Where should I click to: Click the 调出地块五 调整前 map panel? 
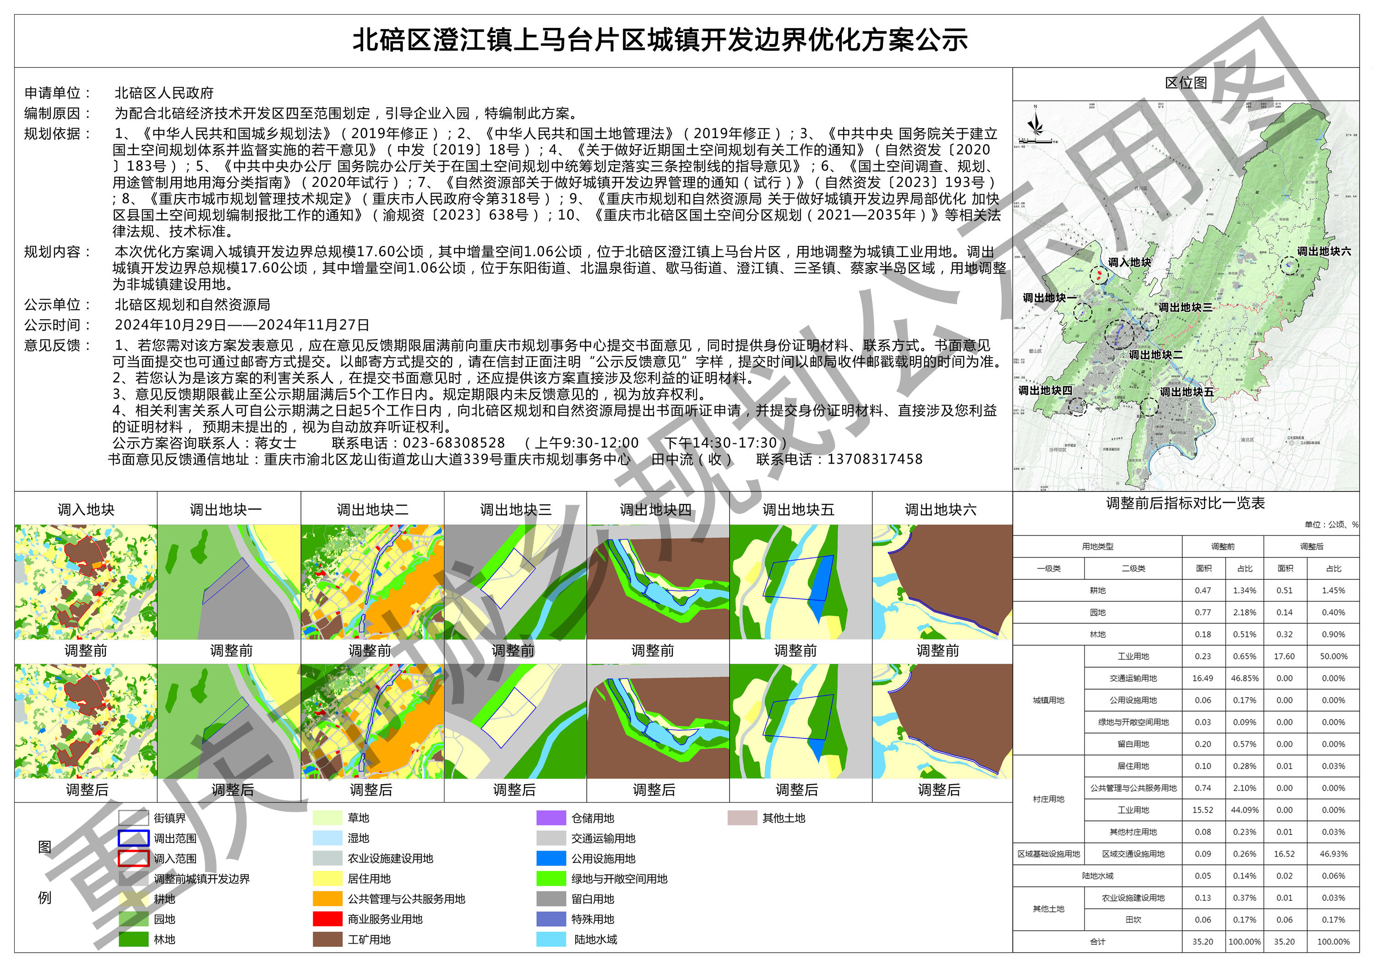click(x=801, y=582)
